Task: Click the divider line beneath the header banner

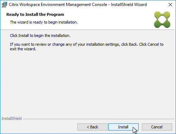Action: pyautogui.click(x=87, y=30)
